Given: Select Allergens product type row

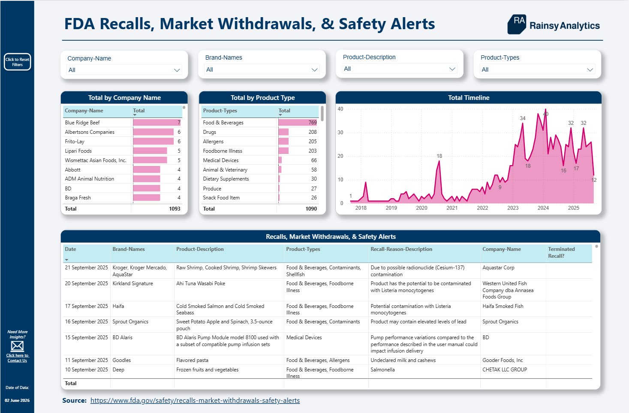Looking at the screenshot, I should pos(260,142).
